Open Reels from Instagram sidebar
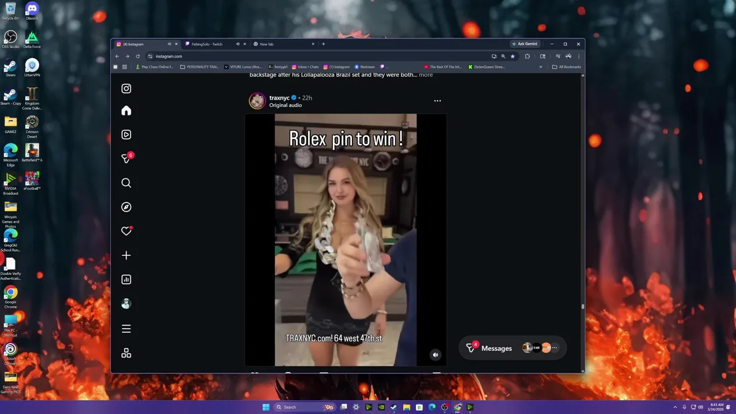 coord(126,135)
